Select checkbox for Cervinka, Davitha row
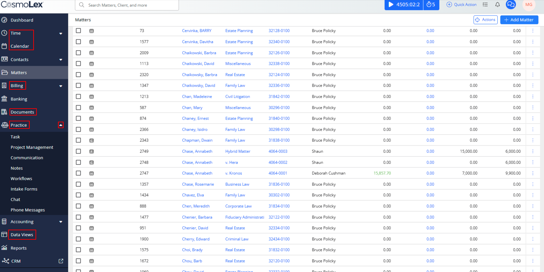Image resolution: width=544 pixels, height=272 pixels. click(78, 41)
